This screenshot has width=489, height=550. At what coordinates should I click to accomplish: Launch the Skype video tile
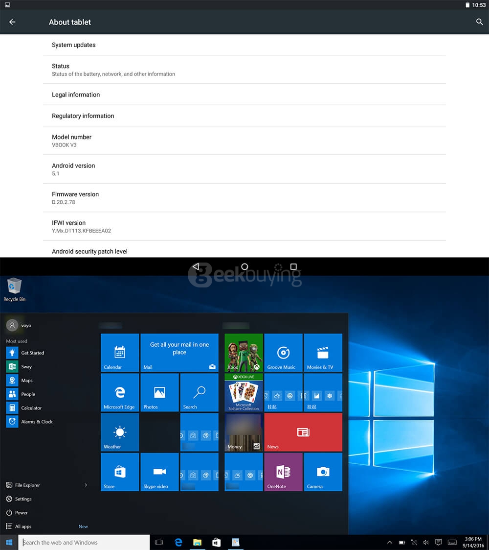[x=159, y=472]
